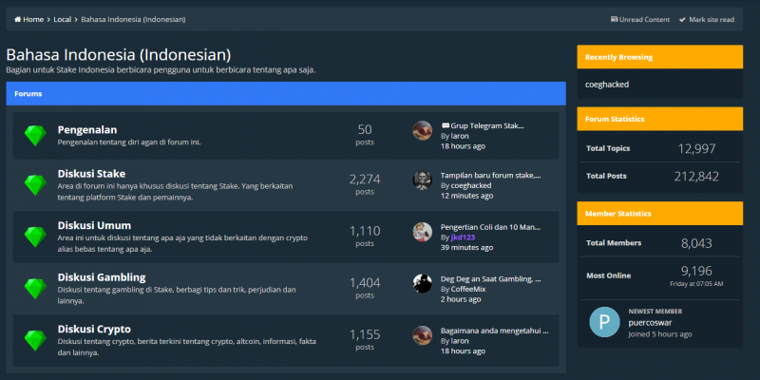Click Most Online value 9,196

click(696, 271)
